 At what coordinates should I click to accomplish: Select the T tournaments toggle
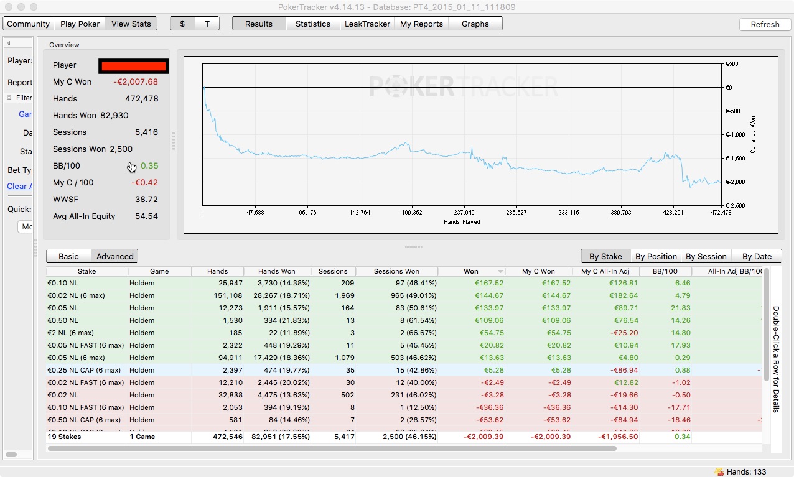(x=207, y=24)
